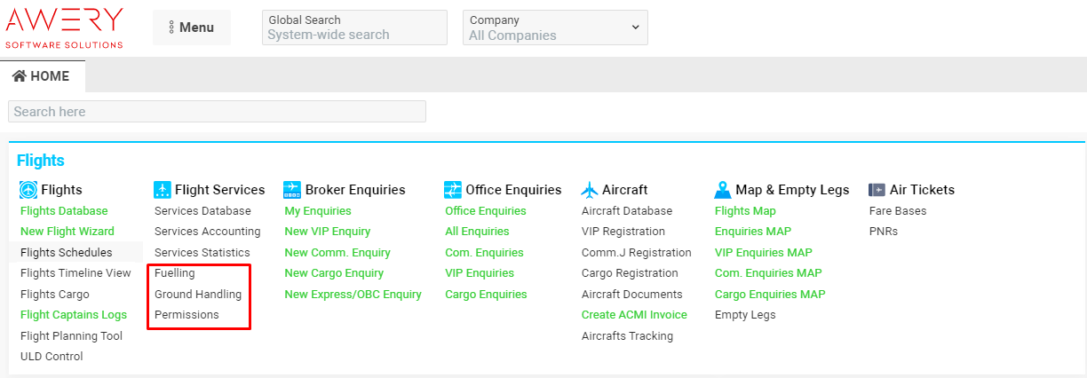Go to Ground Handling services
1087x378 pixels.
(198, 295)
